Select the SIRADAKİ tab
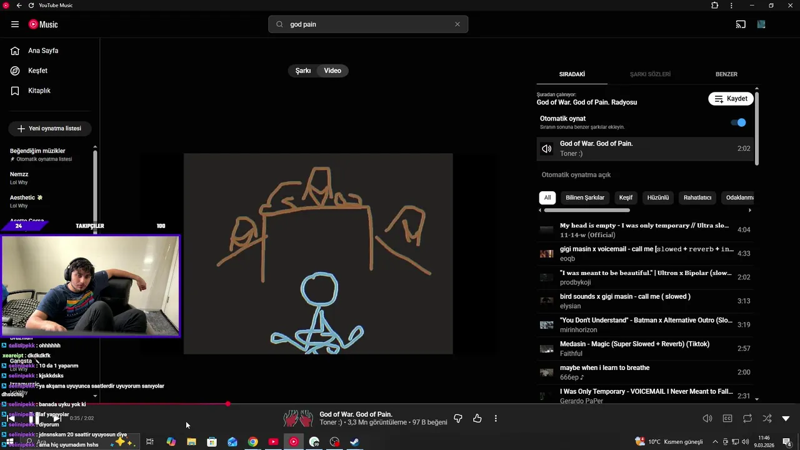 572,74
